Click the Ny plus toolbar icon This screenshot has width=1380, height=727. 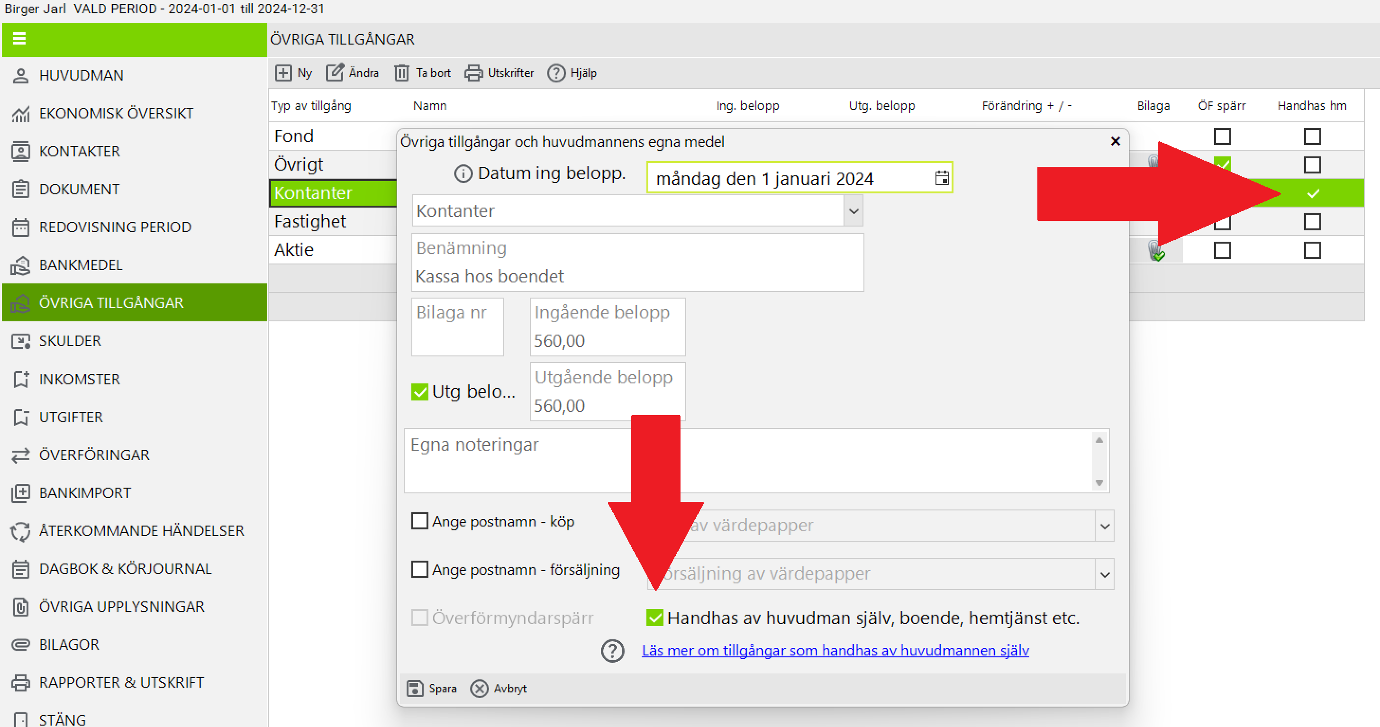pos(283,73)
